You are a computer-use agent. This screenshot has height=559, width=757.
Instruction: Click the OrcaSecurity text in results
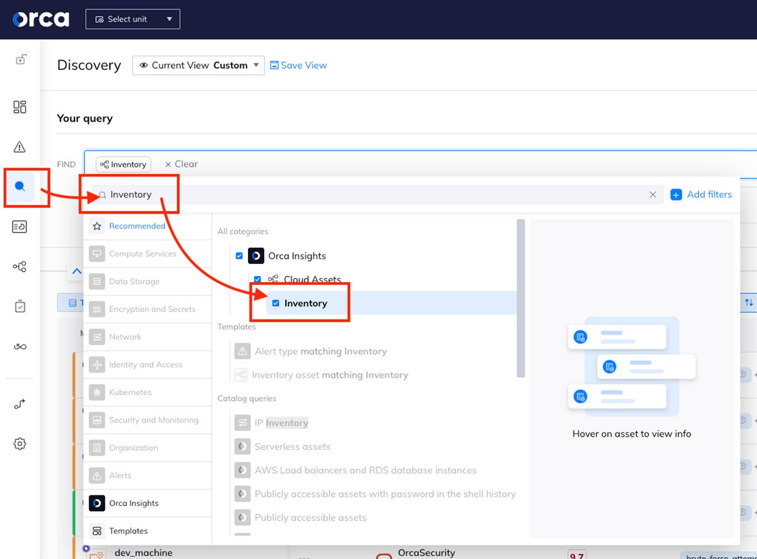(x=426, y=553)
